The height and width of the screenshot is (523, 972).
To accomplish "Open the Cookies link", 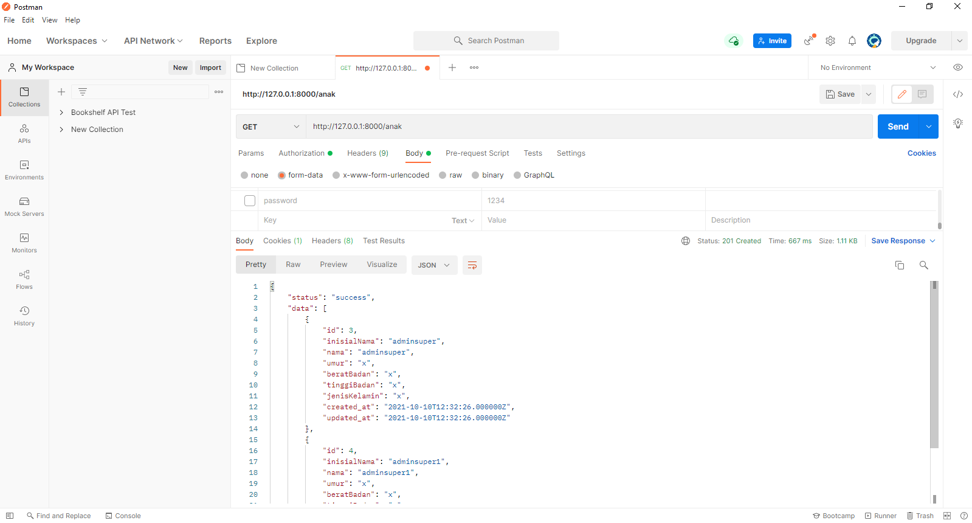I will [922, 153].
